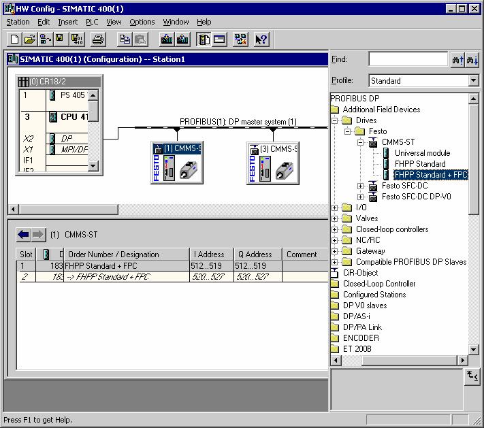Select slot 1 FHPP Standard + FPC row

(172, 265)
